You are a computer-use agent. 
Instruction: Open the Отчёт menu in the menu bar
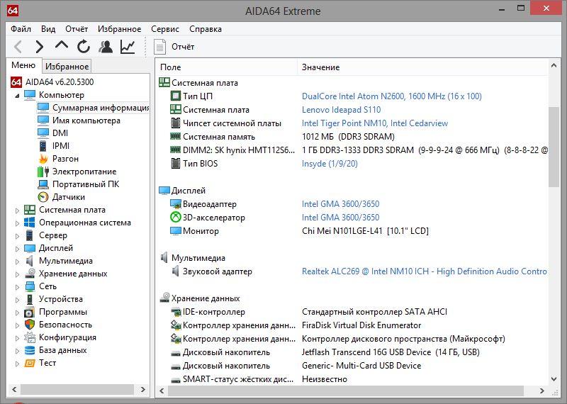(x=77, y=29)
